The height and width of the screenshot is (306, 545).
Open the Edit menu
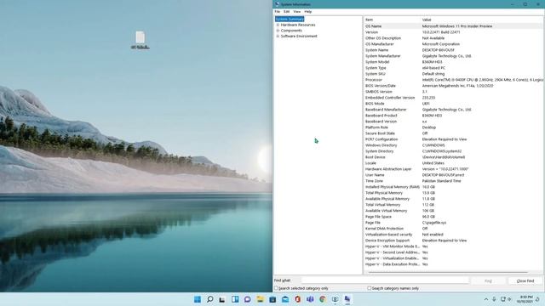pyautogui.click(x=286, y=11)
